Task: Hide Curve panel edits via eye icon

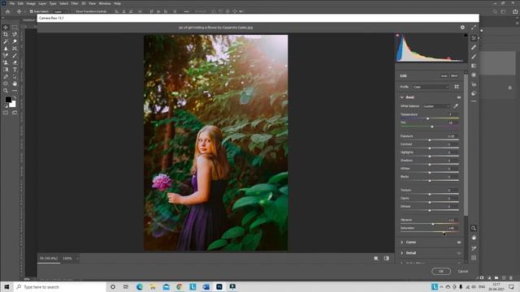Action: point(459,243)
